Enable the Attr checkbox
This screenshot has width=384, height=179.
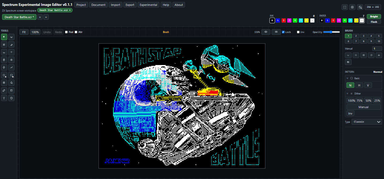(x=76, y=32)
